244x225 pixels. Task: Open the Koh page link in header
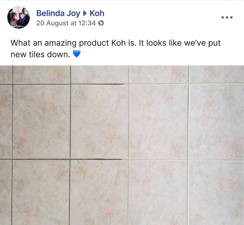pos(97,13)
